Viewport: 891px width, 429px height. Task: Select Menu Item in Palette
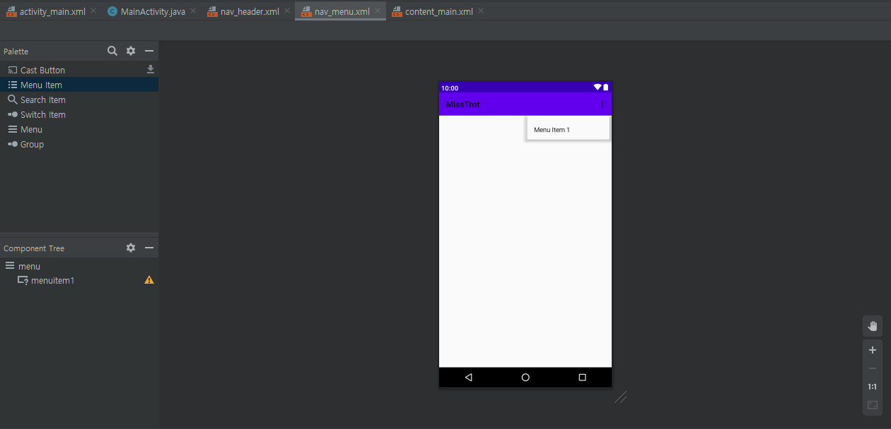click(x=79, y=85)
